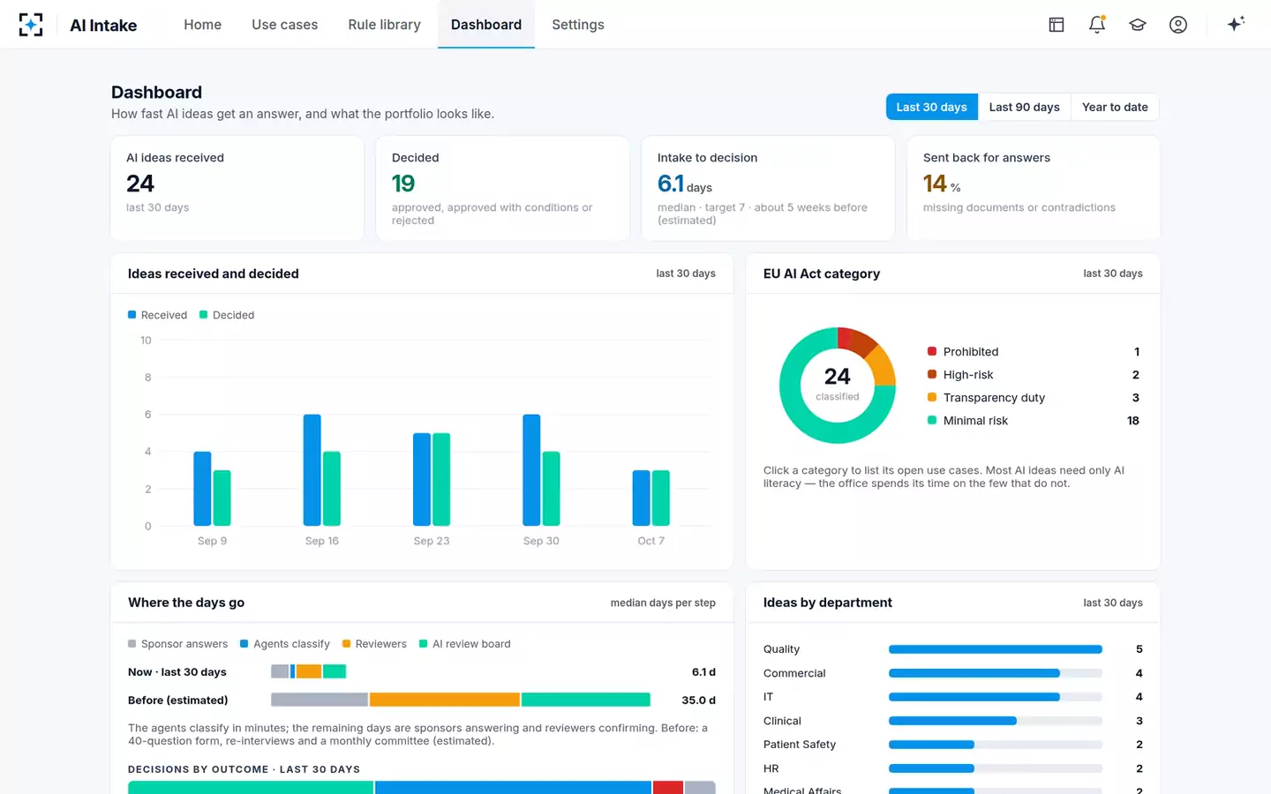Switch range to Last 90 days

(1024, 107)
